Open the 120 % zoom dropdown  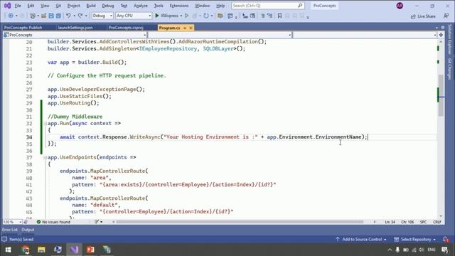(12, 222)
